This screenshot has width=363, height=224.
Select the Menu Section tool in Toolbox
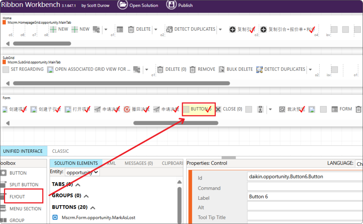25,209
